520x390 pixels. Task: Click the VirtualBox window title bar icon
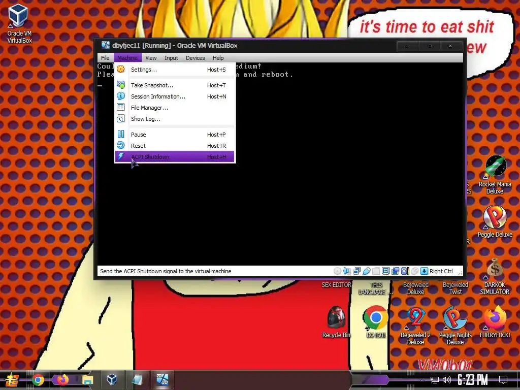tap(106, 45)
